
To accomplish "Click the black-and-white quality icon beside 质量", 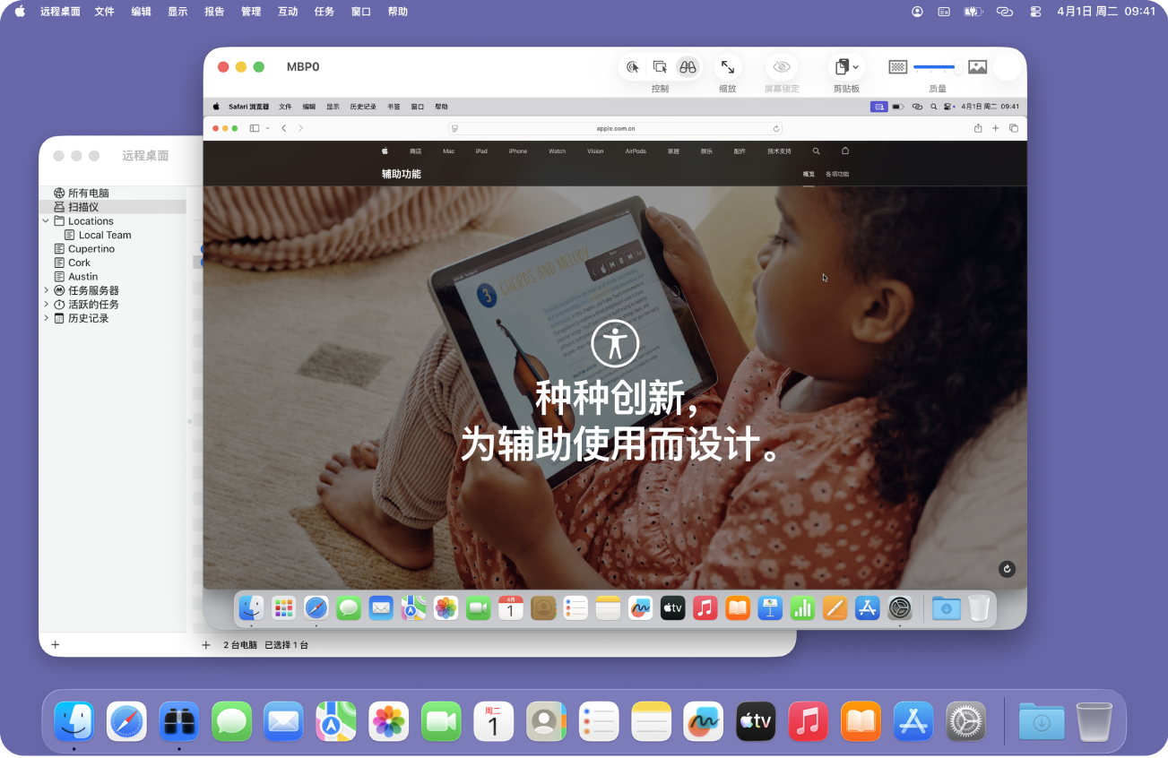I will [x=896, y=66].
